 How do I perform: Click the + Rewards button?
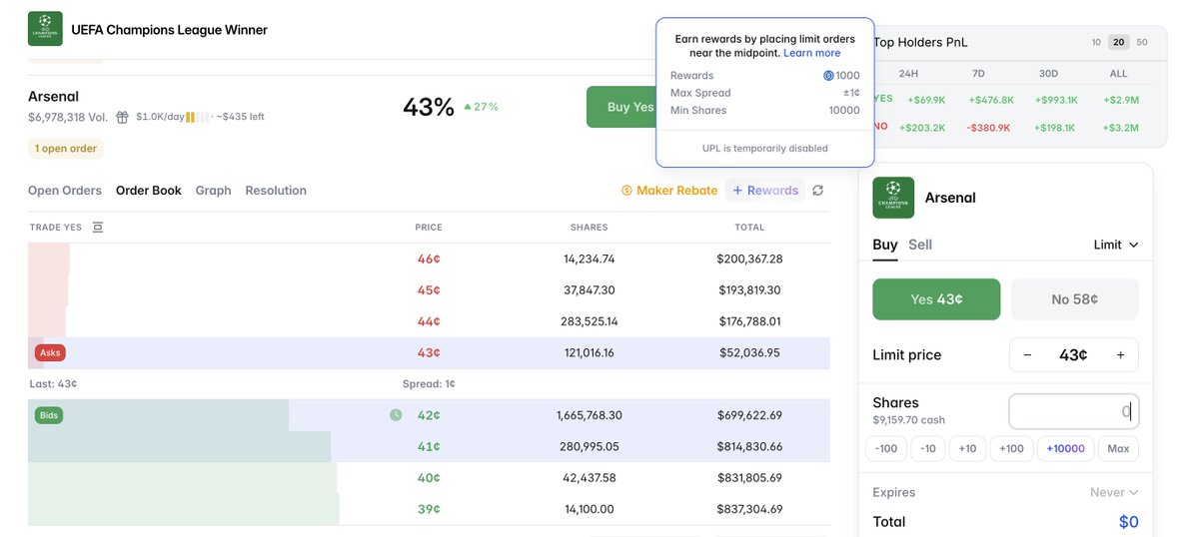coord(765,190)
